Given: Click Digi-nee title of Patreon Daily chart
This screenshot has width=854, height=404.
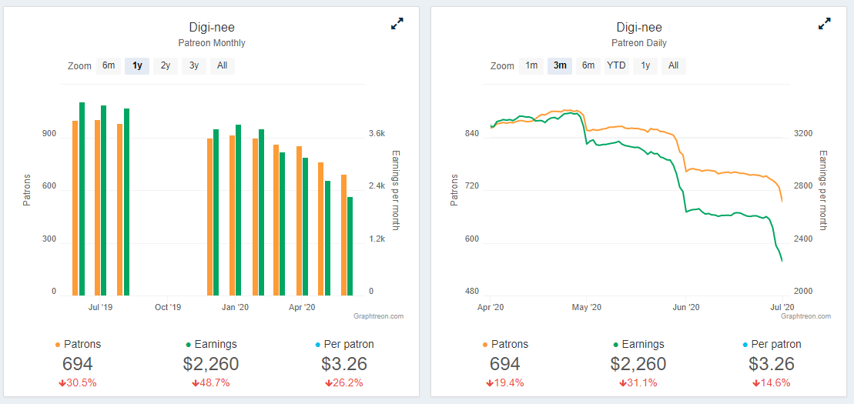Looking at the screenshot, I should (639, 27).
